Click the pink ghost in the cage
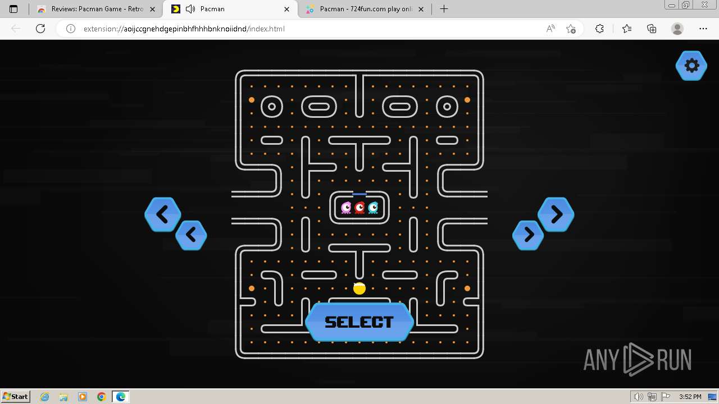This screenshot has width=719, height=404. click(x=346, y=208)
